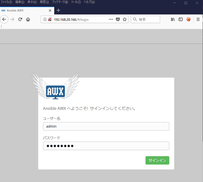The image size is (203, 182).
Task: Click the forward navigation arrow
Action: click(12, 19)
